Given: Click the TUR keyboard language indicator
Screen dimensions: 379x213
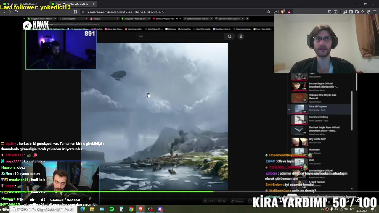Looking at the screenshot, I should tap(352, 209).
